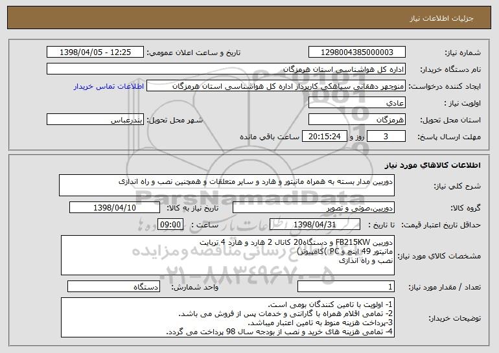This screenshot has height=353, width=499.
Task: Click the تاریخ و ساعت اعلان عمومی label
Action: [194, 52]
